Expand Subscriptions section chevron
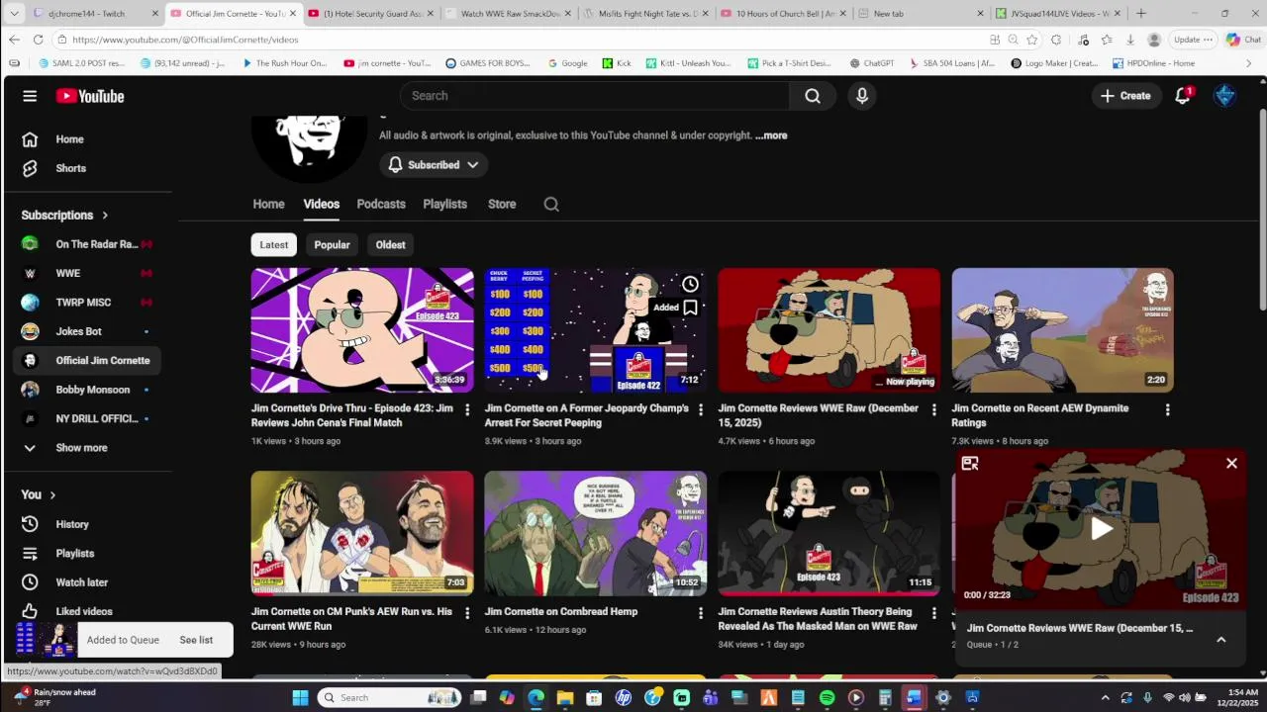 coord(105,216)
